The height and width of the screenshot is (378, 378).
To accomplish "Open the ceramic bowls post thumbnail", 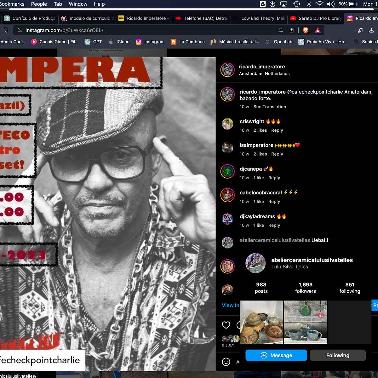I will 261,322.
